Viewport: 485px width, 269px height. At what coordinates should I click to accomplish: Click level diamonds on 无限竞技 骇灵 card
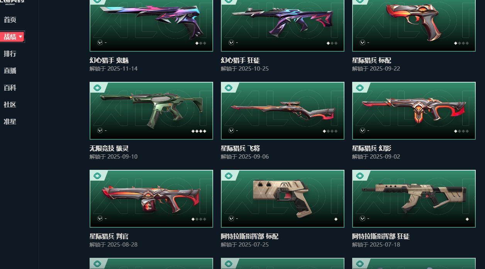coord(199,131)
